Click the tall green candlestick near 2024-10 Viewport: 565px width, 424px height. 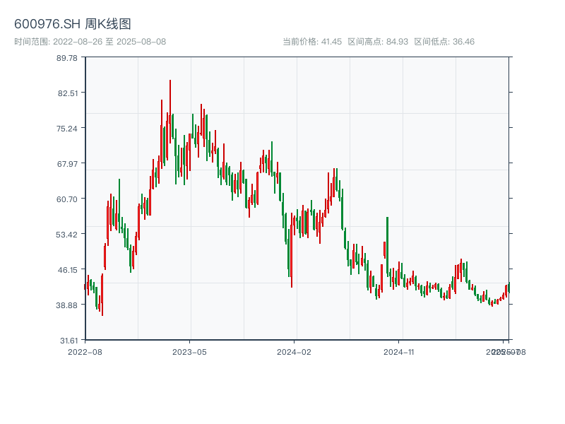[x=387, y=247]
